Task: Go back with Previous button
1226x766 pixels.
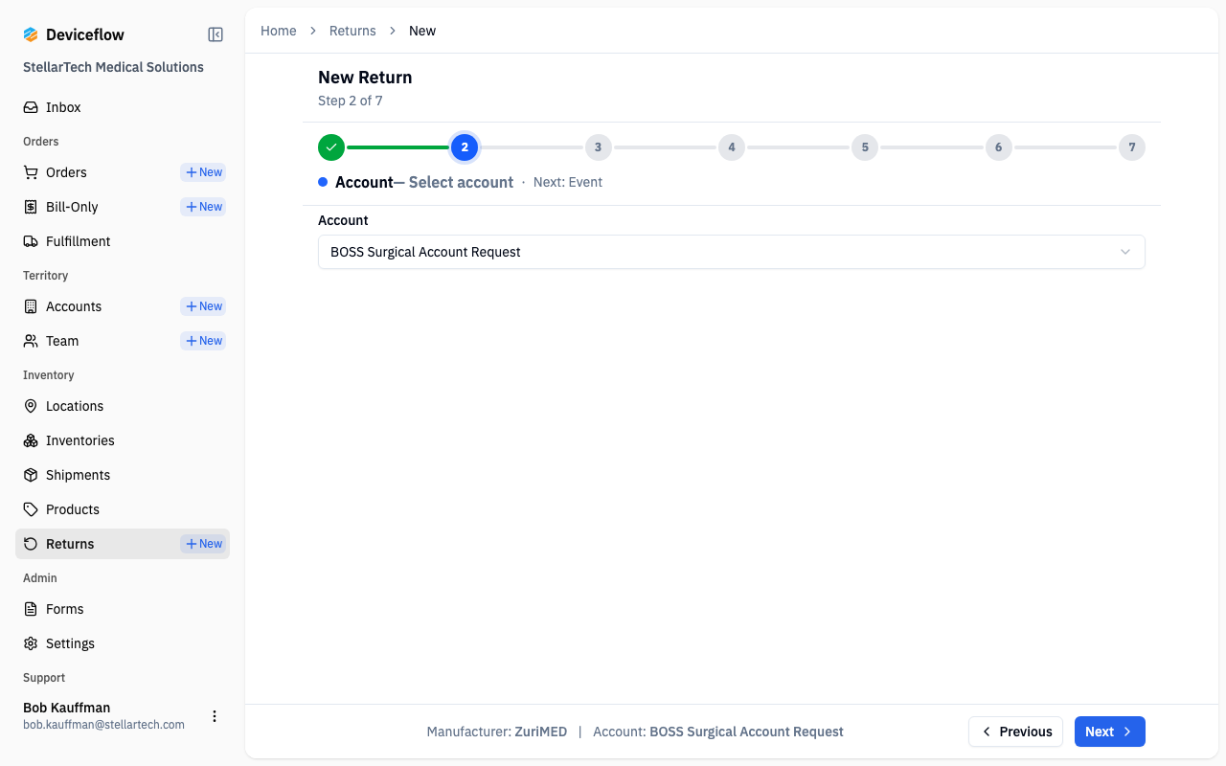Action: pos(1015,732)
